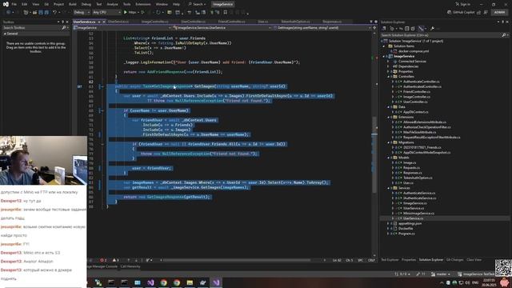Click the warnings count icon in editor status
Screen dimensions: 512x288
(115, 260)
